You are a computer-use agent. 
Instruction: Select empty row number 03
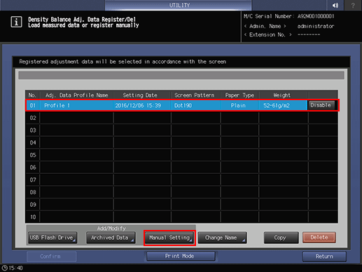pos(181,130)
